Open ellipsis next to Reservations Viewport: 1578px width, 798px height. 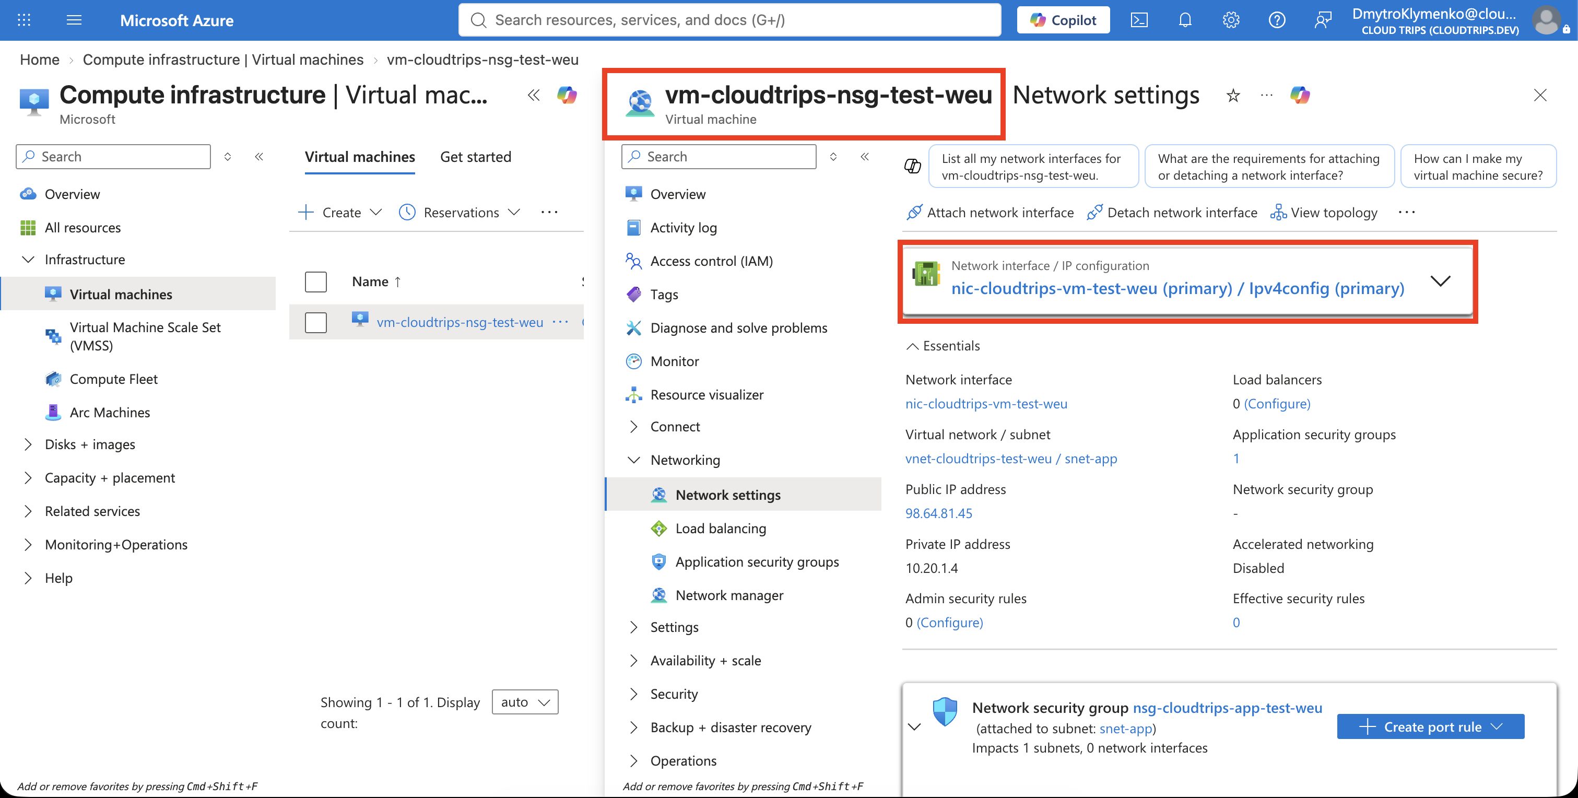click(549, 213)
